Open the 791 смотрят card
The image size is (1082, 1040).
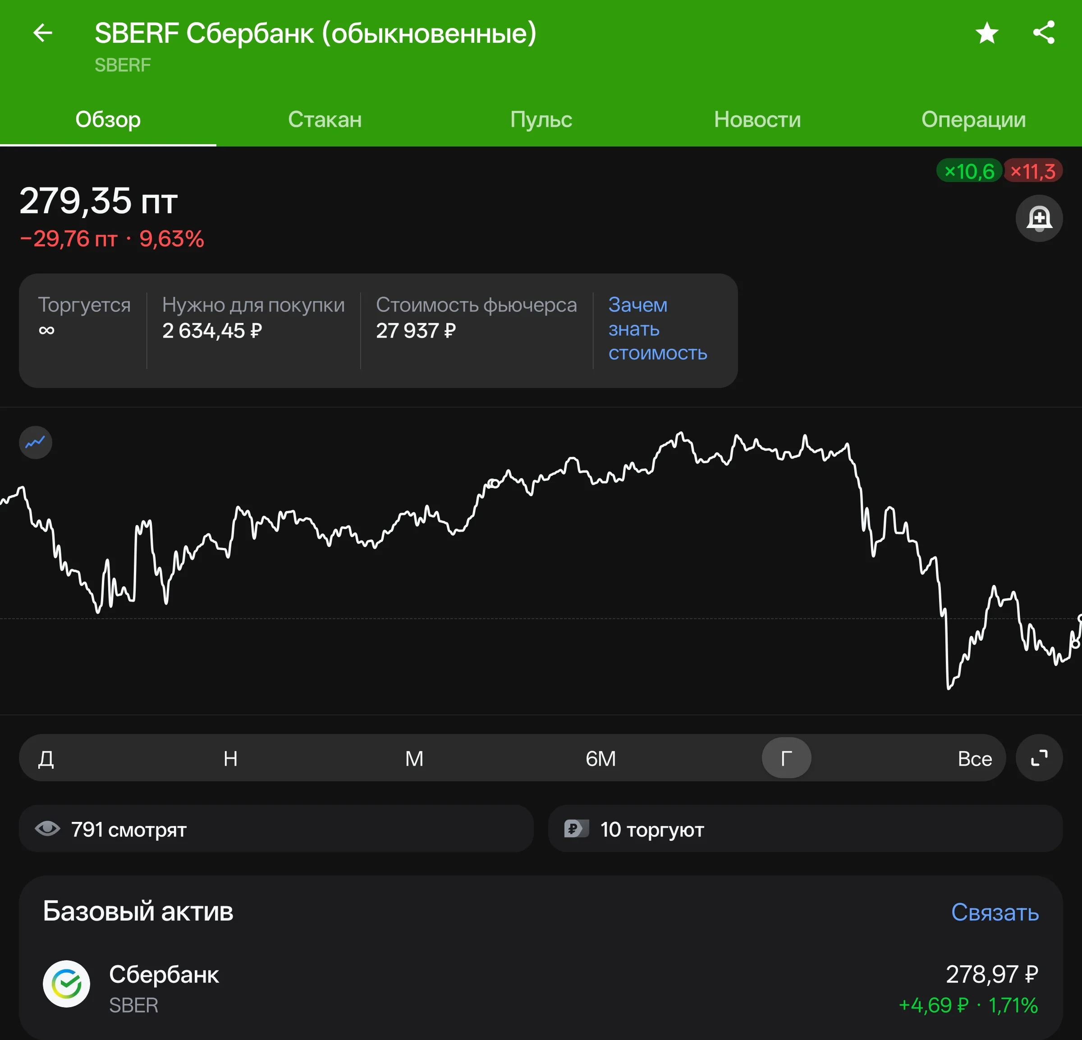276,828
